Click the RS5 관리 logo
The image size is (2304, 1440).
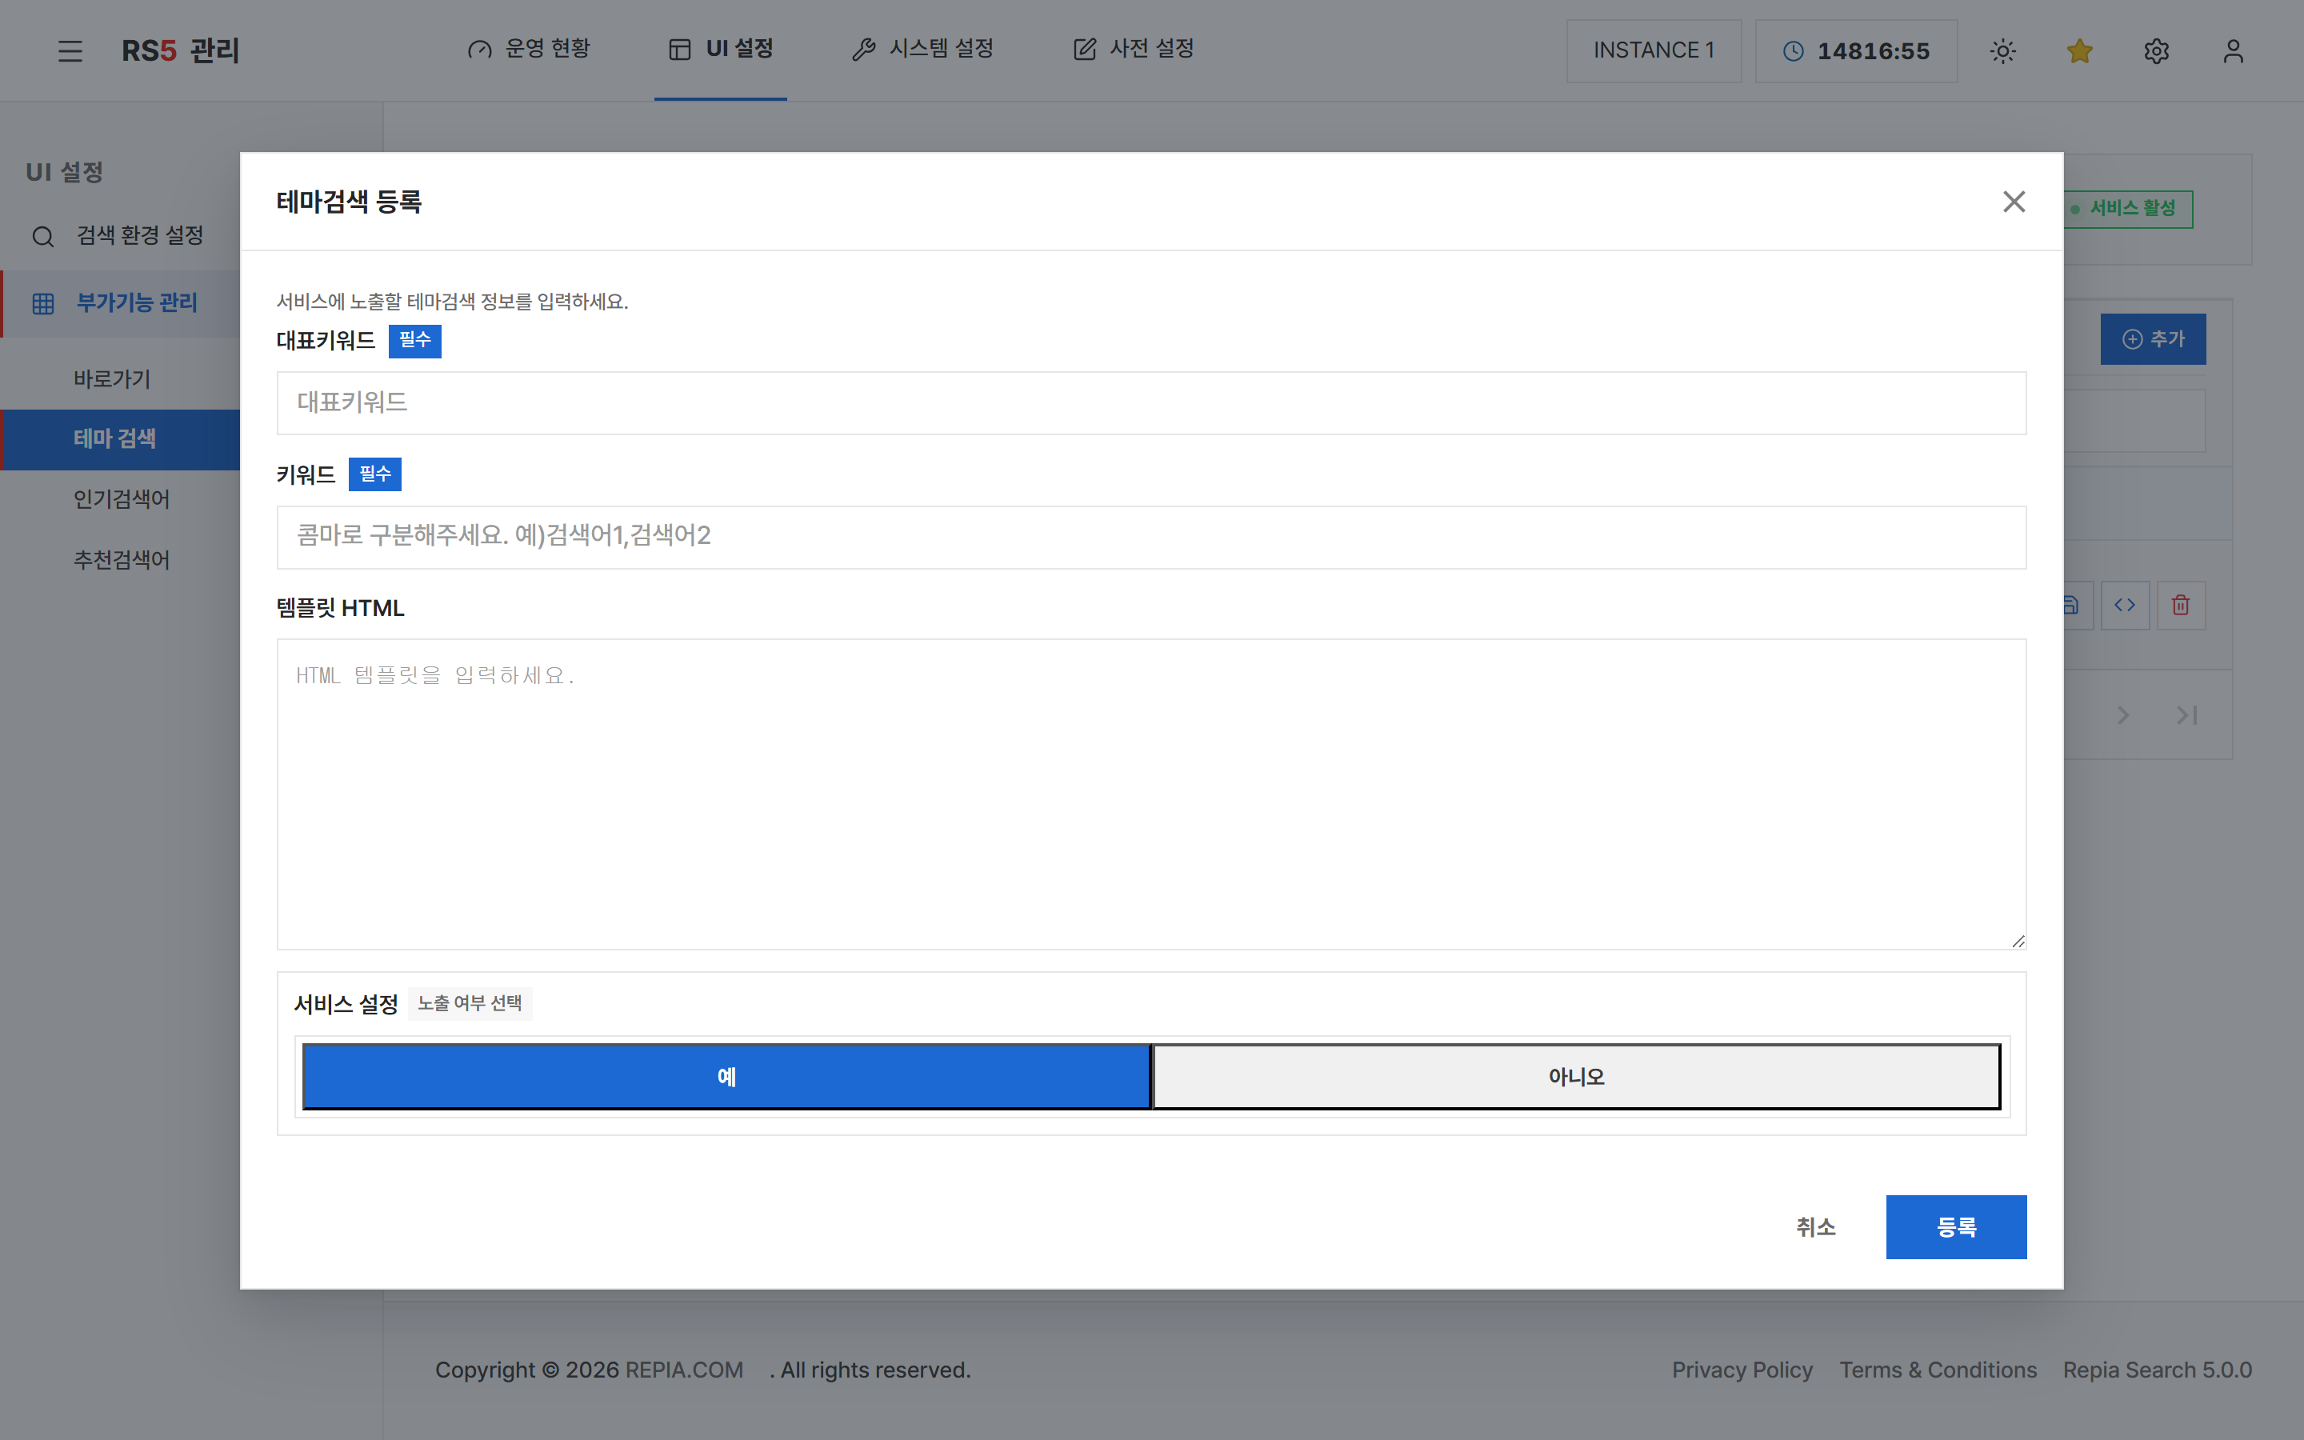(180, 50)
